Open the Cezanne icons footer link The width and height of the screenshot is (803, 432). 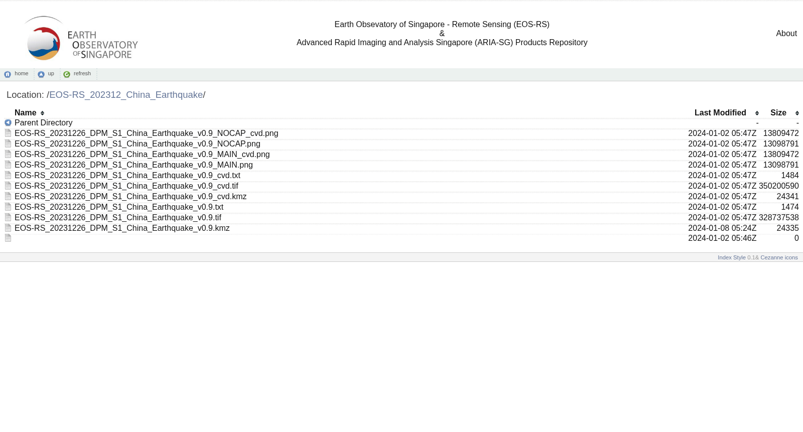779,257
